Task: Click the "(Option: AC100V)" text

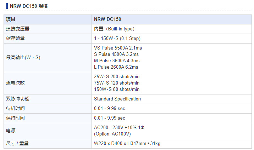Action: click(112, 134)
